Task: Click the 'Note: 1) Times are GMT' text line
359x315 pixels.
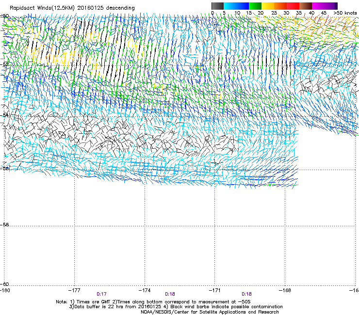Action: [x=153, y=302]
